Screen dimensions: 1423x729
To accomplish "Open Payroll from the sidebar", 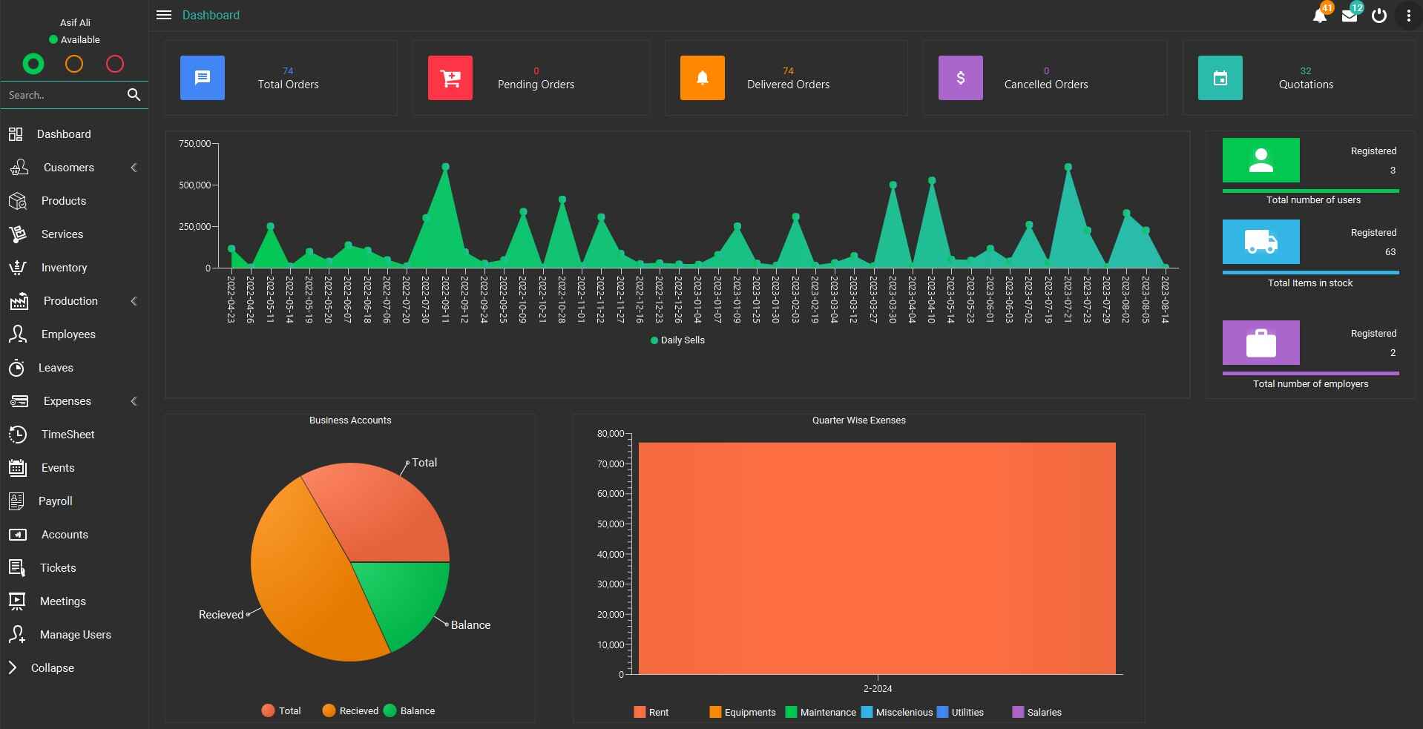I will pos(55,501).
